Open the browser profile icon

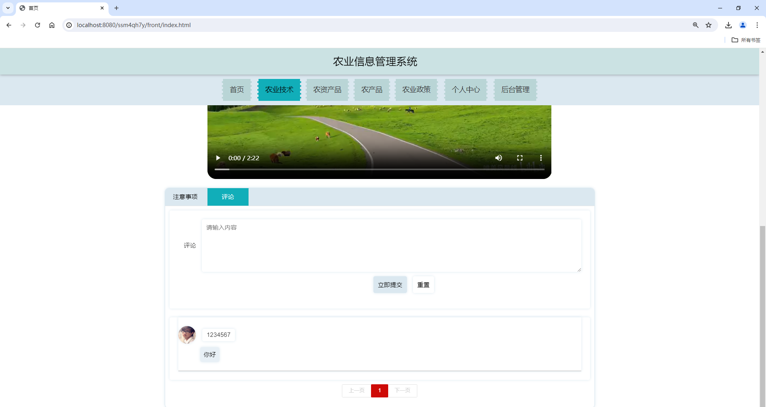click(x=743, y=25)
